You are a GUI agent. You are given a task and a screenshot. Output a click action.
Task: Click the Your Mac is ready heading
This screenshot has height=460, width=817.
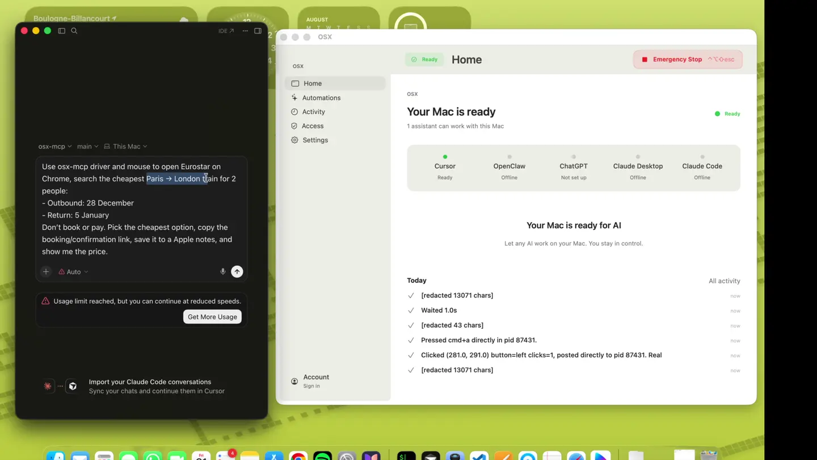tap(451, 112)
